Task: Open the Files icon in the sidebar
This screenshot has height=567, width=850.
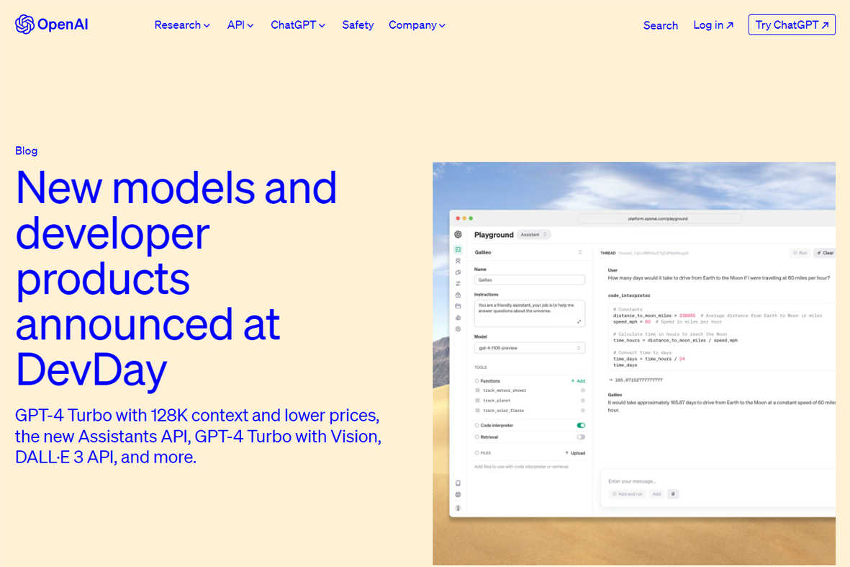Action: point(458,304)
